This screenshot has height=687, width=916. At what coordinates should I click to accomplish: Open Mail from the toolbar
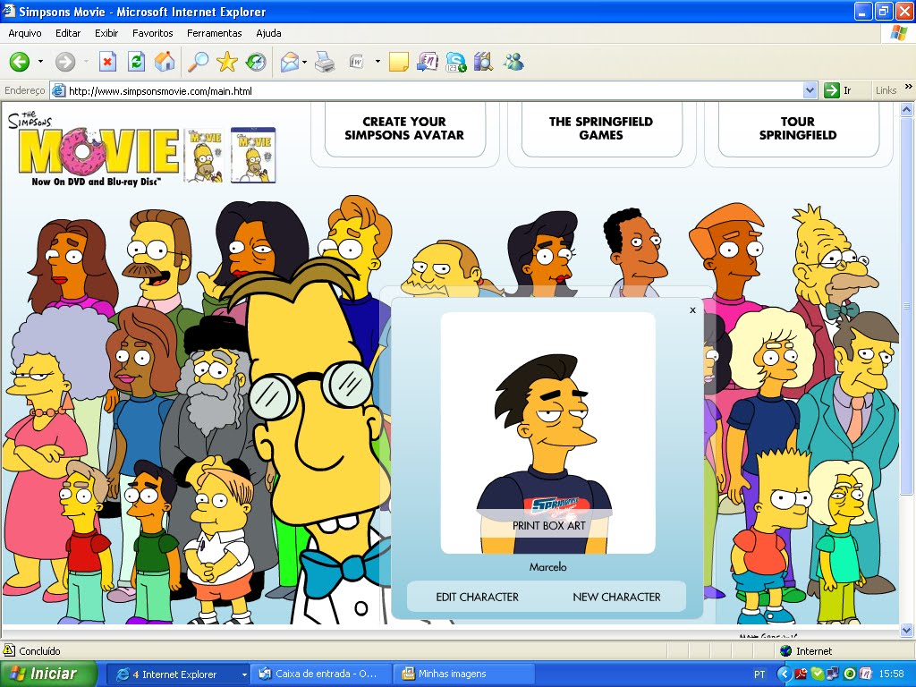point(290,62)
